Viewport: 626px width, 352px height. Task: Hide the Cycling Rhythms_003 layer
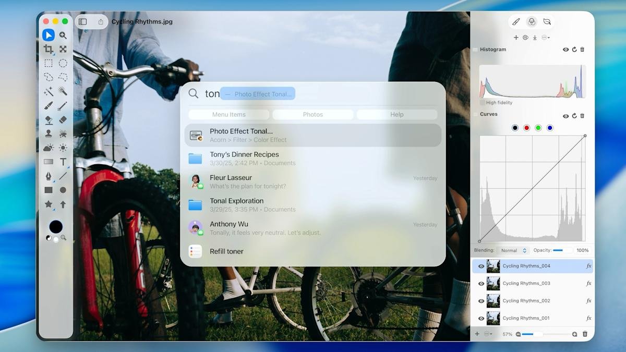481,284
